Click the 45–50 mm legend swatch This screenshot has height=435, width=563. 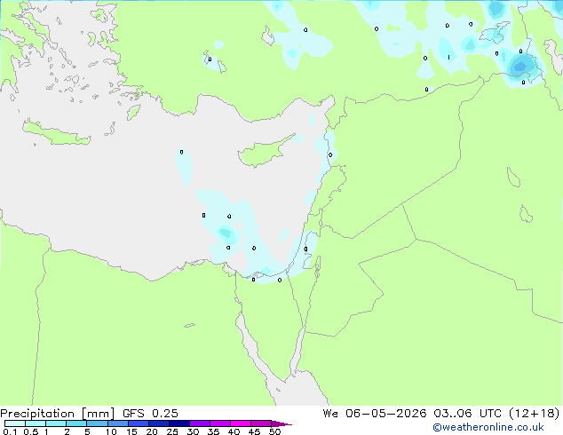point(261,423)
